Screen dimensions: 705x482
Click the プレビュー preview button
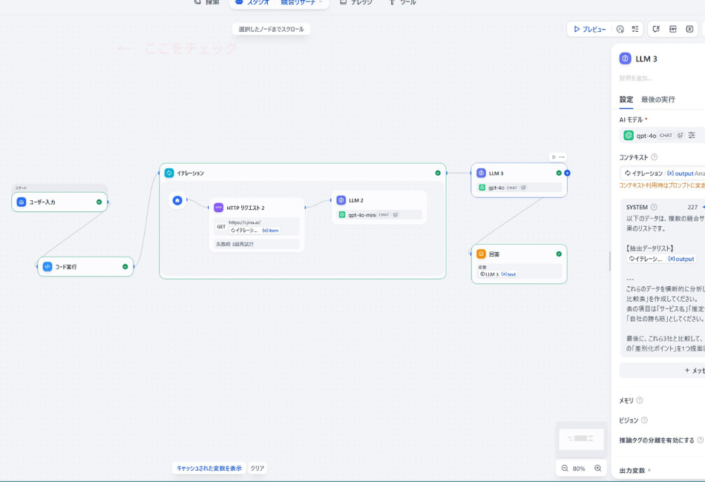[590, 30]
